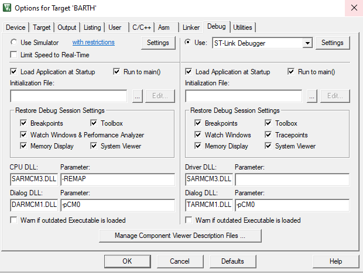Go to the Output tab
363x273 pixels.
(67, 27)
